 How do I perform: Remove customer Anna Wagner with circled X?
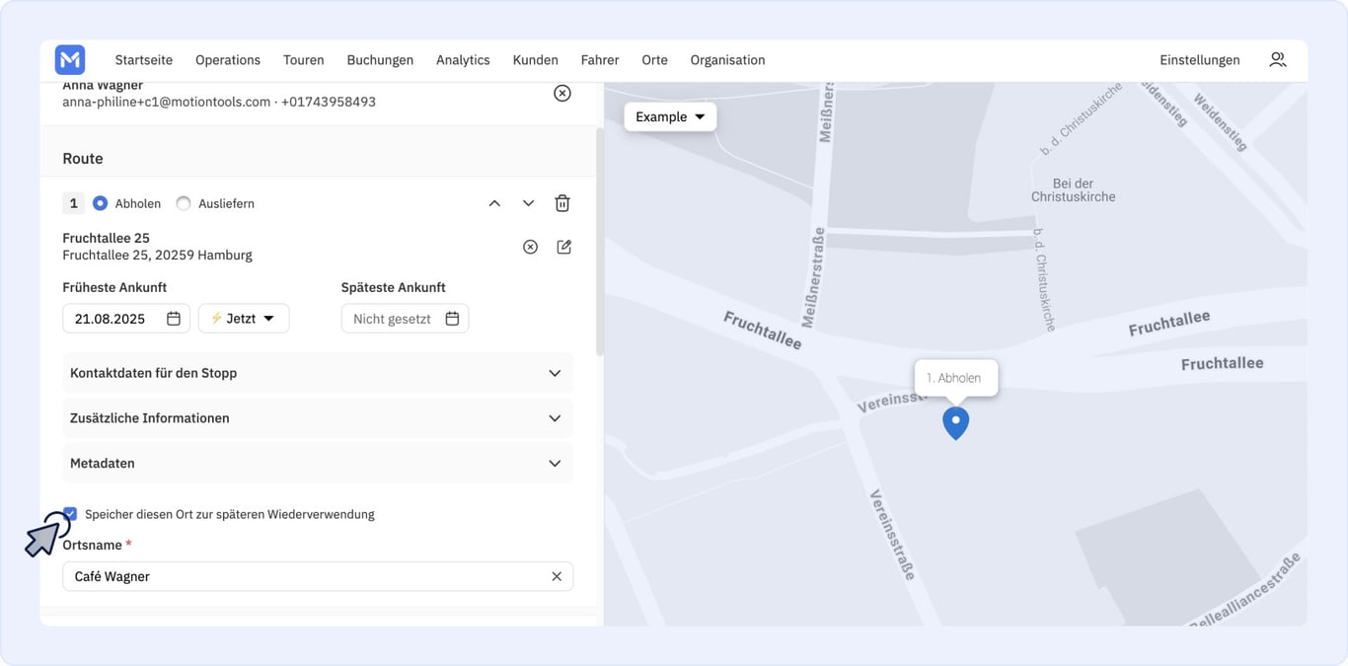click(x=562, y=93)
